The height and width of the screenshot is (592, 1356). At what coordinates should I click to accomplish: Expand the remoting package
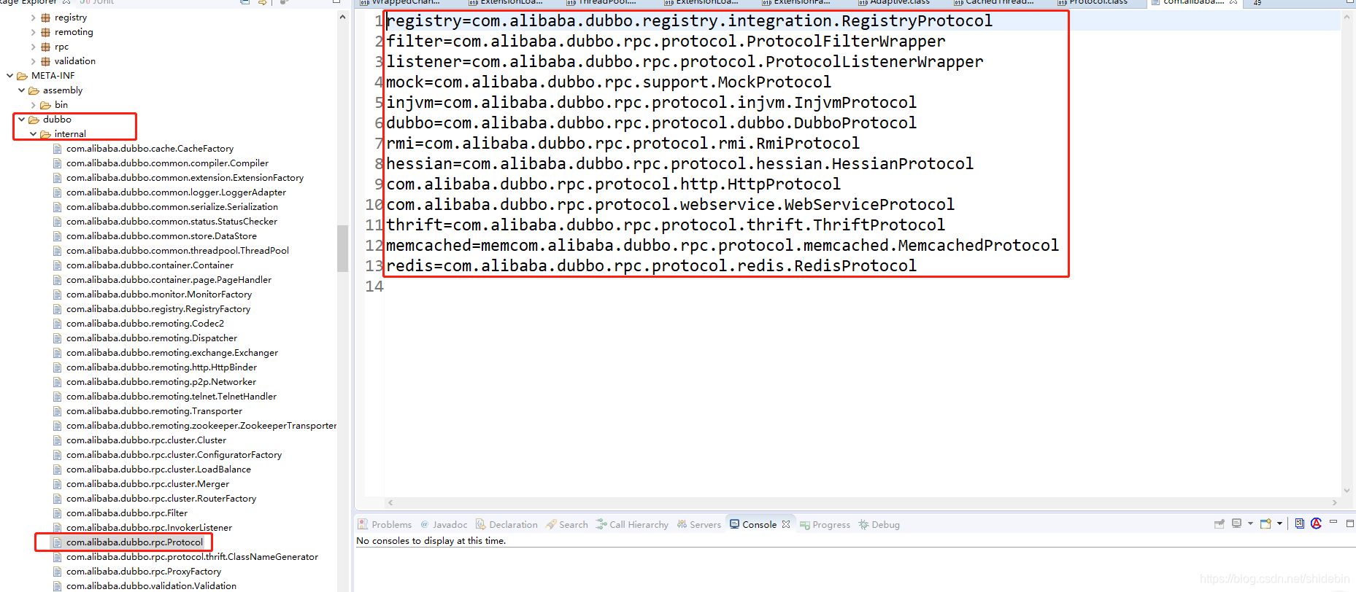[33, 32]
